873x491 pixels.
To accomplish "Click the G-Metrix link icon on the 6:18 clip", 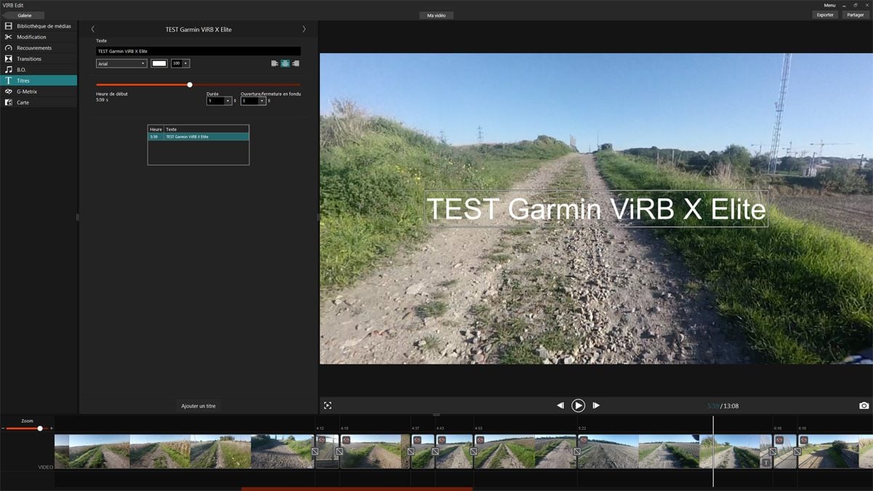I will click(804, 440).
